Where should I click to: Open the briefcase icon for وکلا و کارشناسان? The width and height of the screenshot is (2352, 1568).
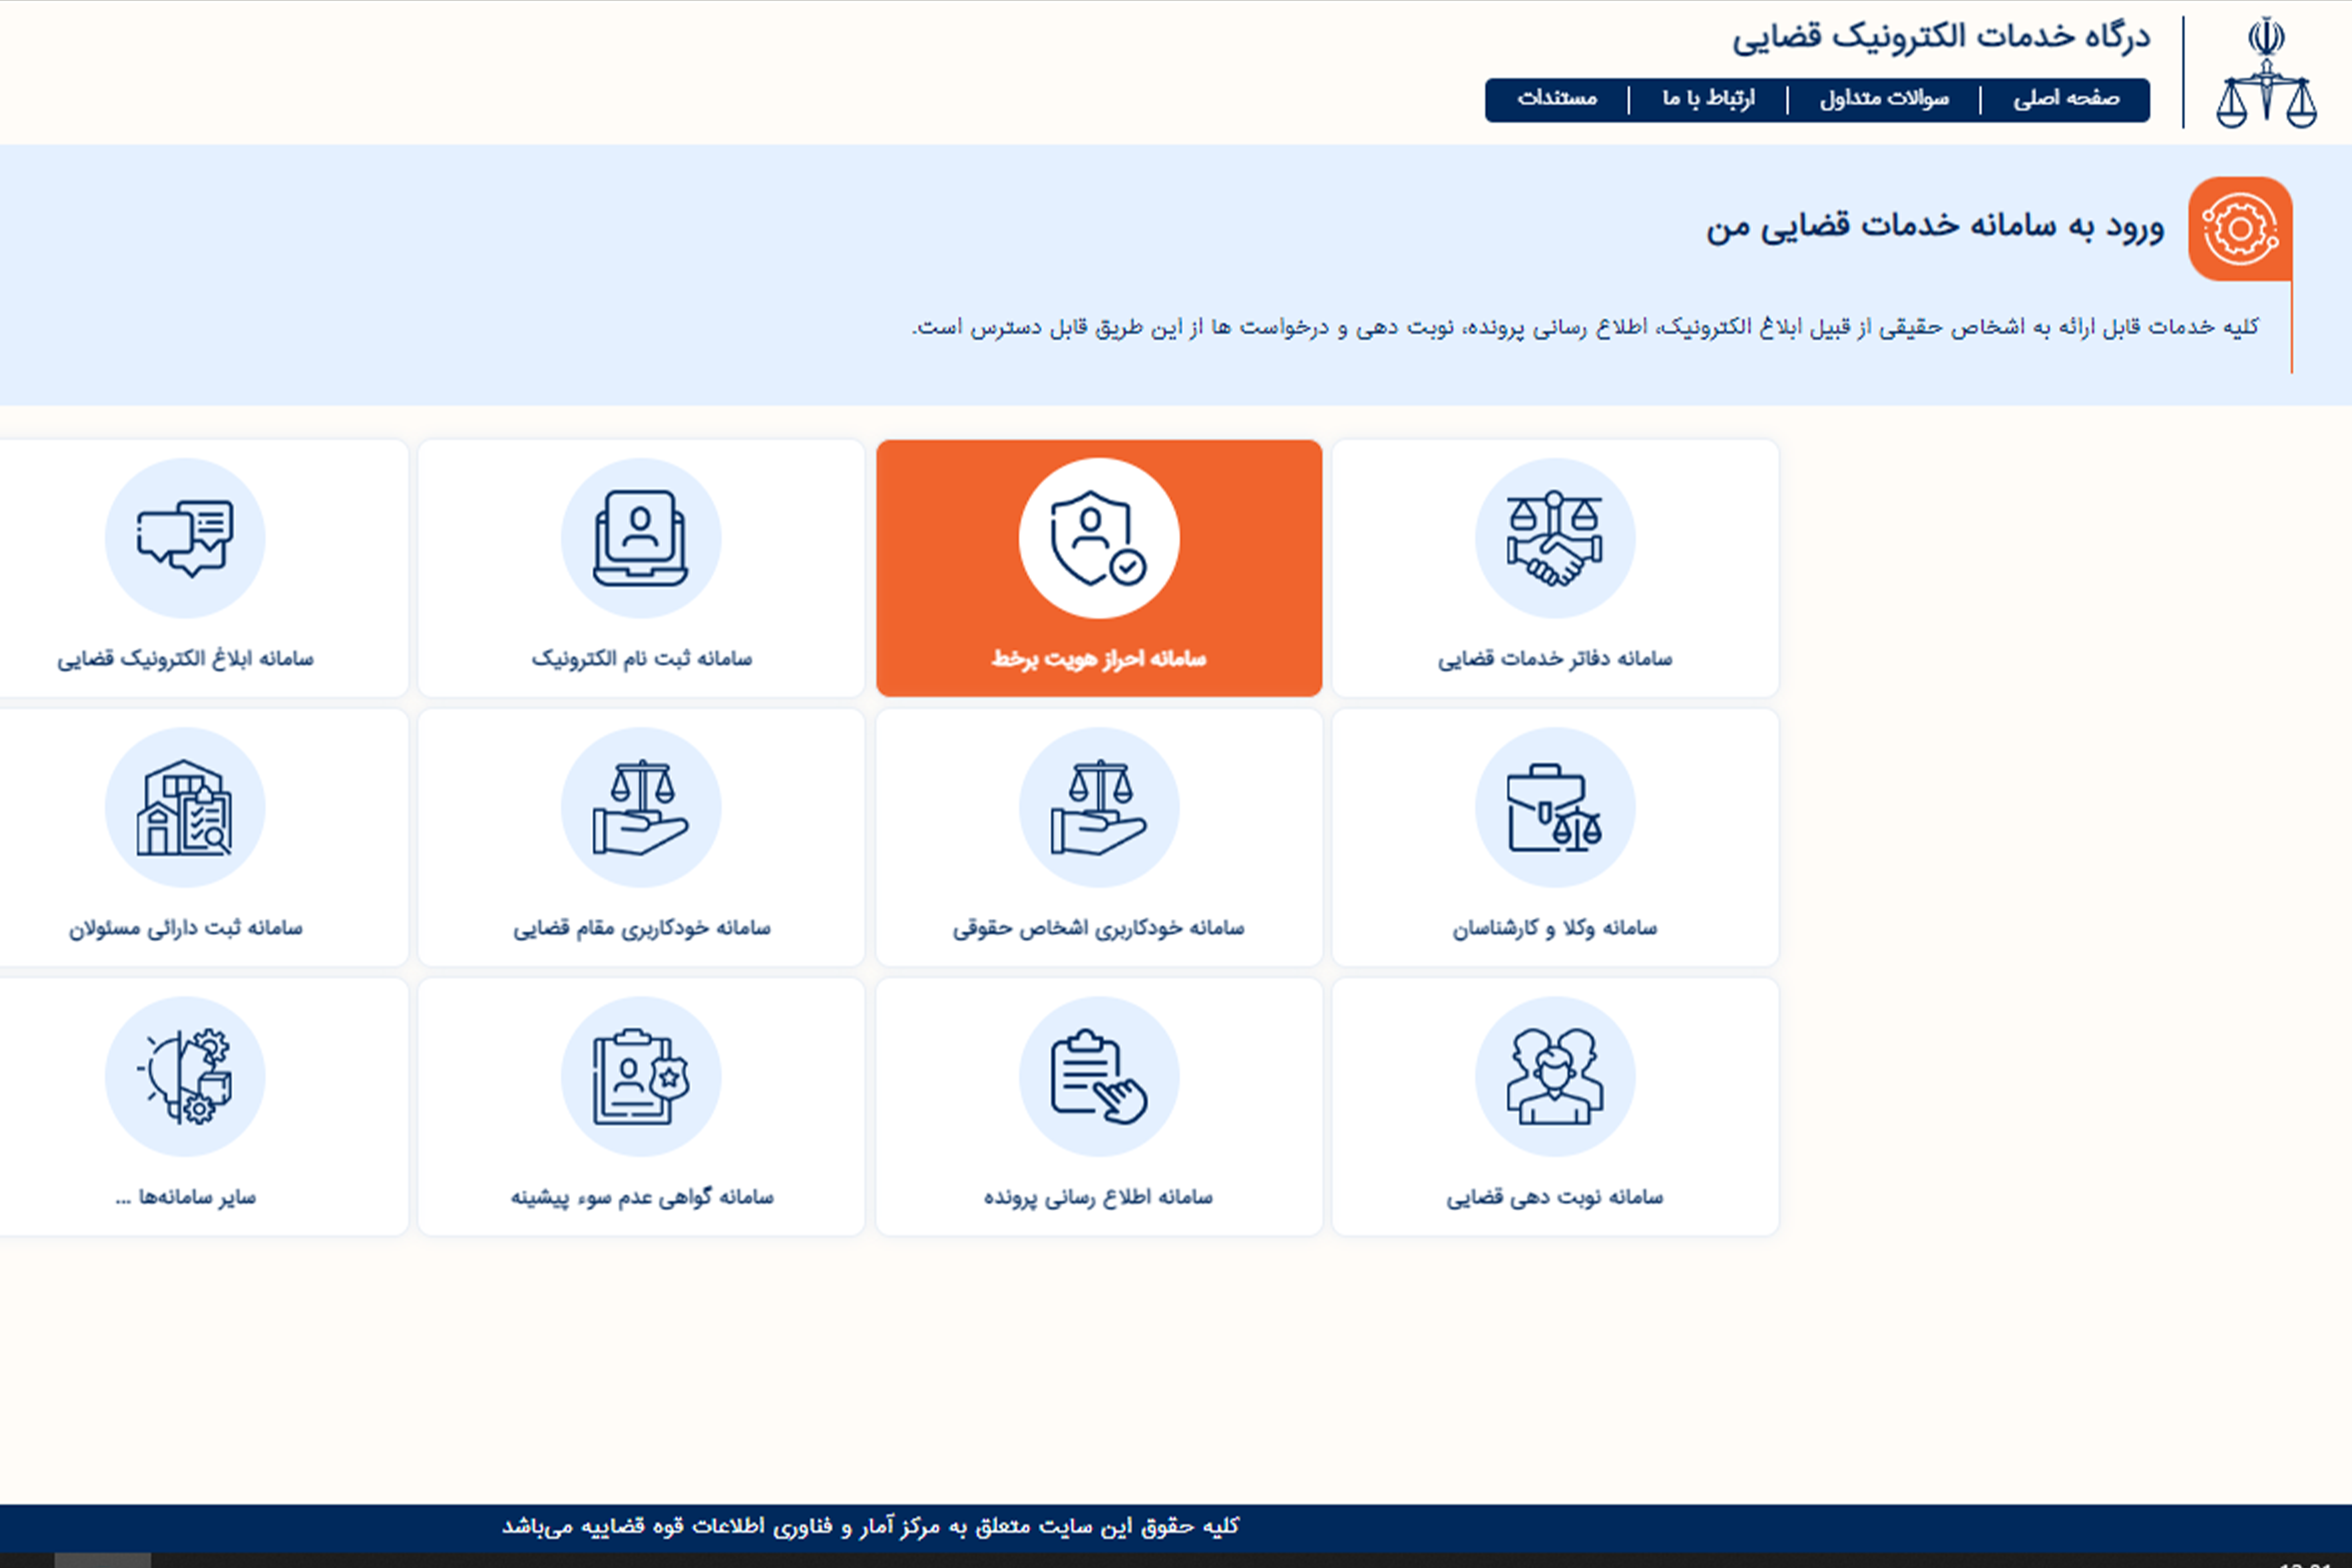click(x=1555, y=807)
